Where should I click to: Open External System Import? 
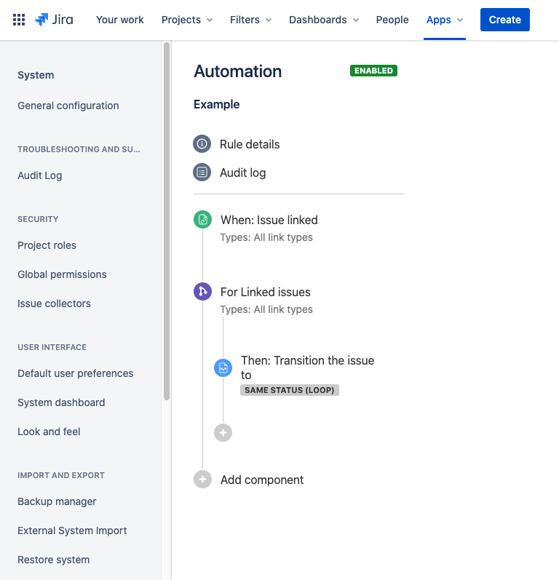coord(72,531)
